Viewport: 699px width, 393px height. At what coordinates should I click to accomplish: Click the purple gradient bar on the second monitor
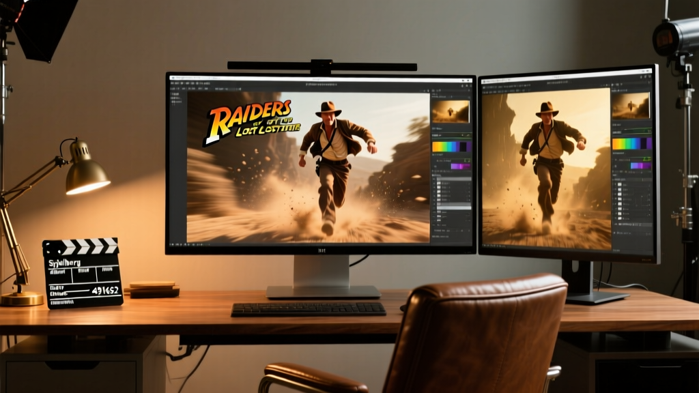(x=640, y=166)
